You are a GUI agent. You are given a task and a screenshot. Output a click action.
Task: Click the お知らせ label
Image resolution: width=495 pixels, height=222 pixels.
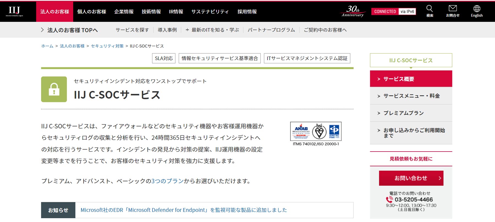[x=58, y=210]
